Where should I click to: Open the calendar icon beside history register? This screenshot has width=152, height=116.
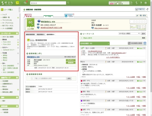tap(145, 43)
